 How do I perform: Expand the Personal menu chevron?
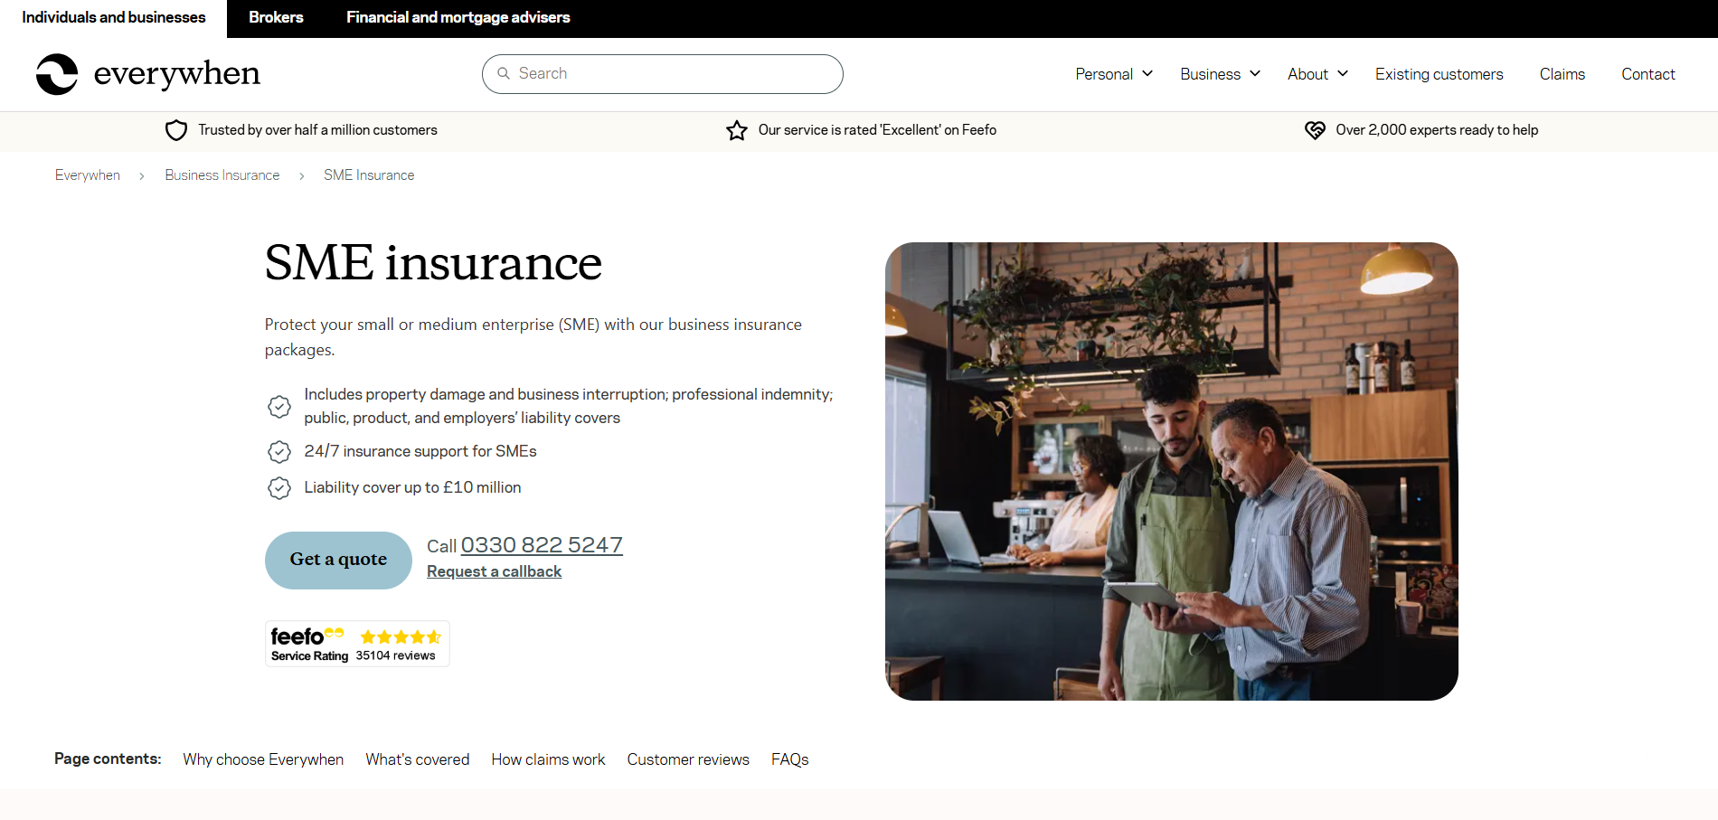point(1147,74)
